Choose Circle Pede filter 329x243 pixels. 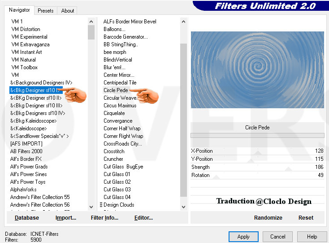[x=116, y=90]
